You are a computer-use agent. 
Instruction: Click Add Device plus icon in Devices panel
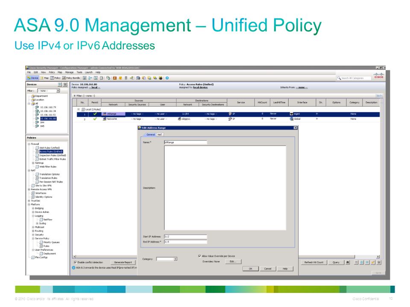(60, 84)
